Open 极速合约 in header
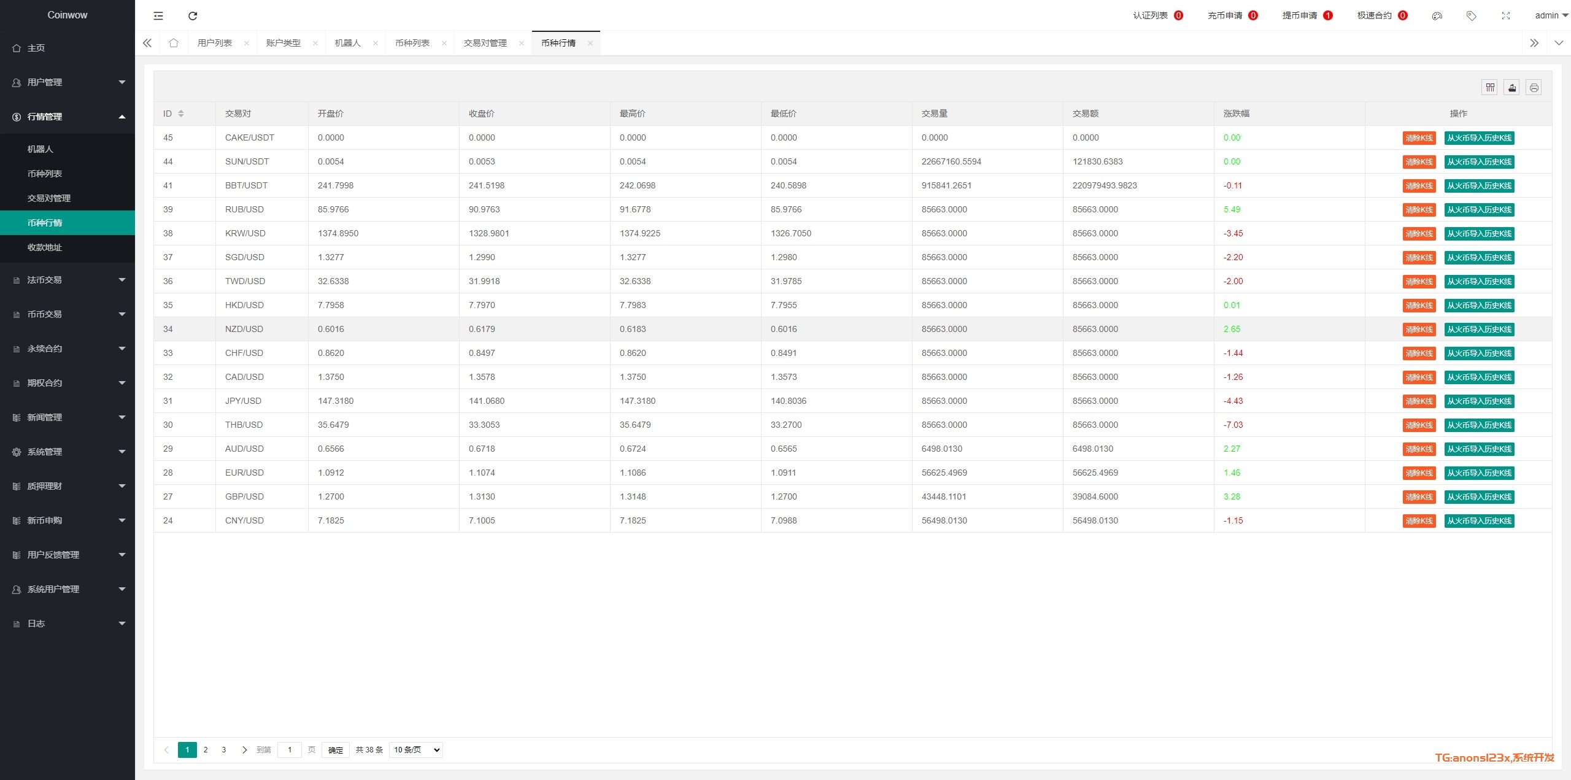This screenshot has width=1571, height=780. coord(1383,16)
